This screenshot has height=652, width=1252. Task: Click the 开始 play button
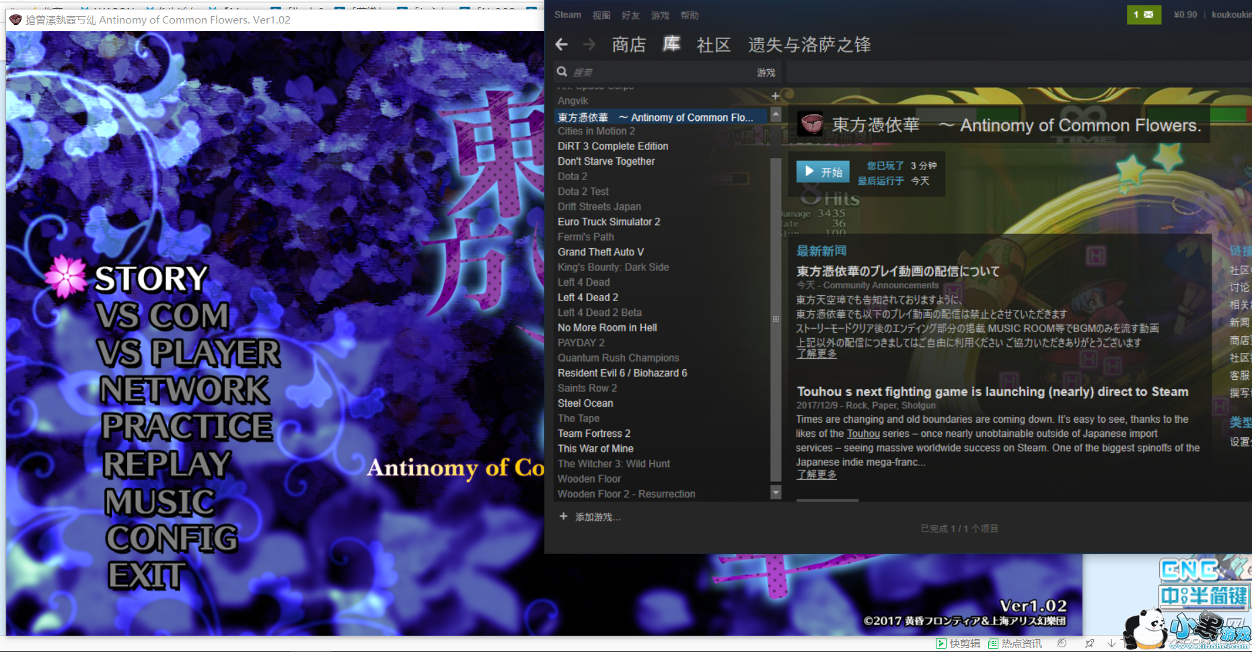(x=823, y=172)
